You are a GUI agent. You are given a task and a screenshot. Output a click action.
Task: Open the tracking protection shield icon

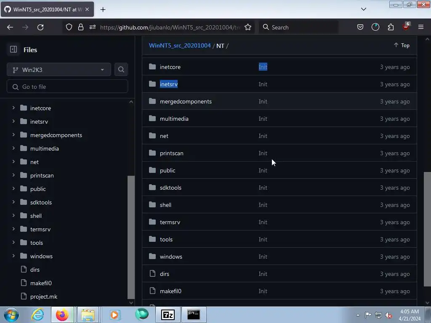click(69, 27)
